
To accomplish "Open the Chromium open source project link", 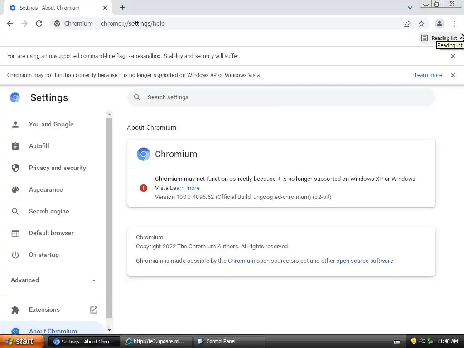I will click(241, 261).
